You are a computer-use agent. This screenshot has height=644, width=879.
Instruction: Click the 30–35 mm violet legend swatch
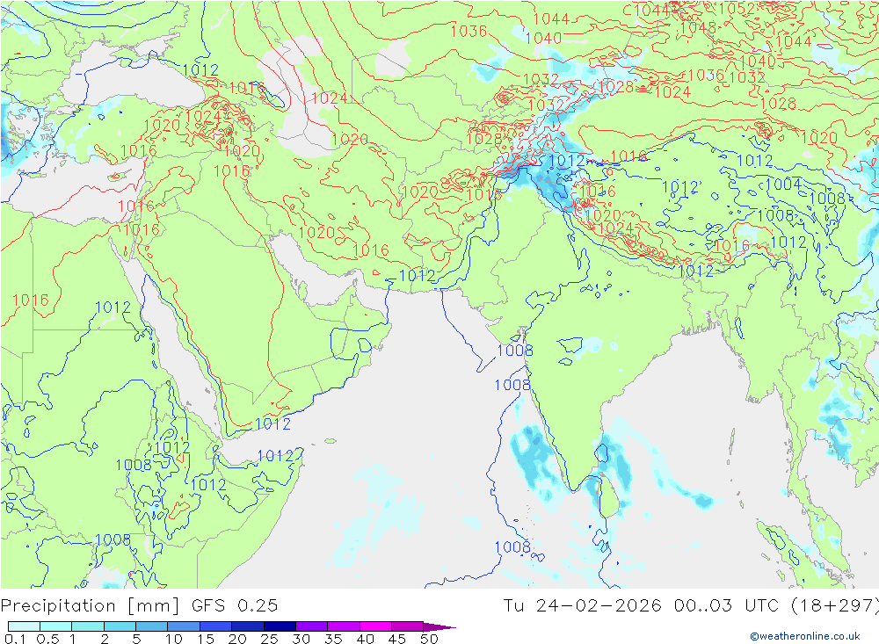311,626
